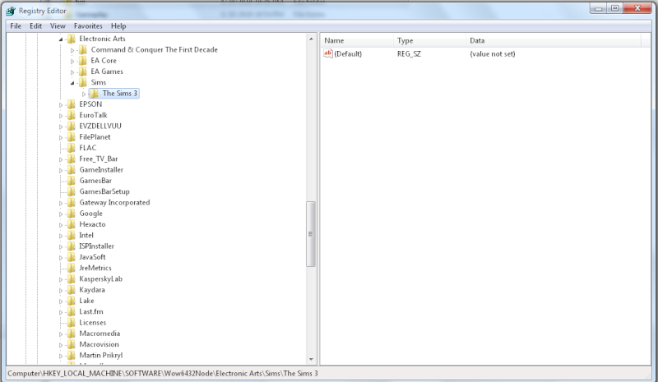Click the Sims folder icon
The height and width of the screenshot is (382, 658).
coord(83,82)
